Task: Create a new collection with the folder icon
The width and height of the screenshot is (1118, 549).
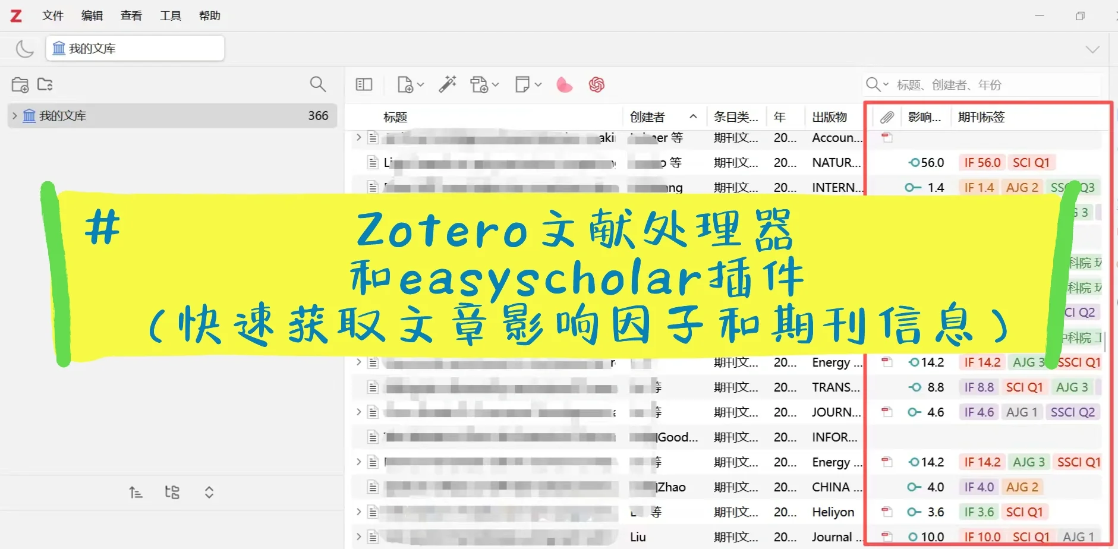Action: click(x=20, y=85)
